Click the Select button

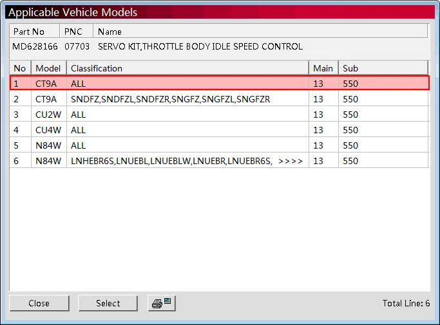108,303
